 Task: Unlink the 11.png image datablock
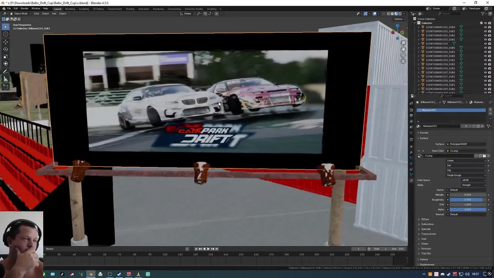coord(488,156)
